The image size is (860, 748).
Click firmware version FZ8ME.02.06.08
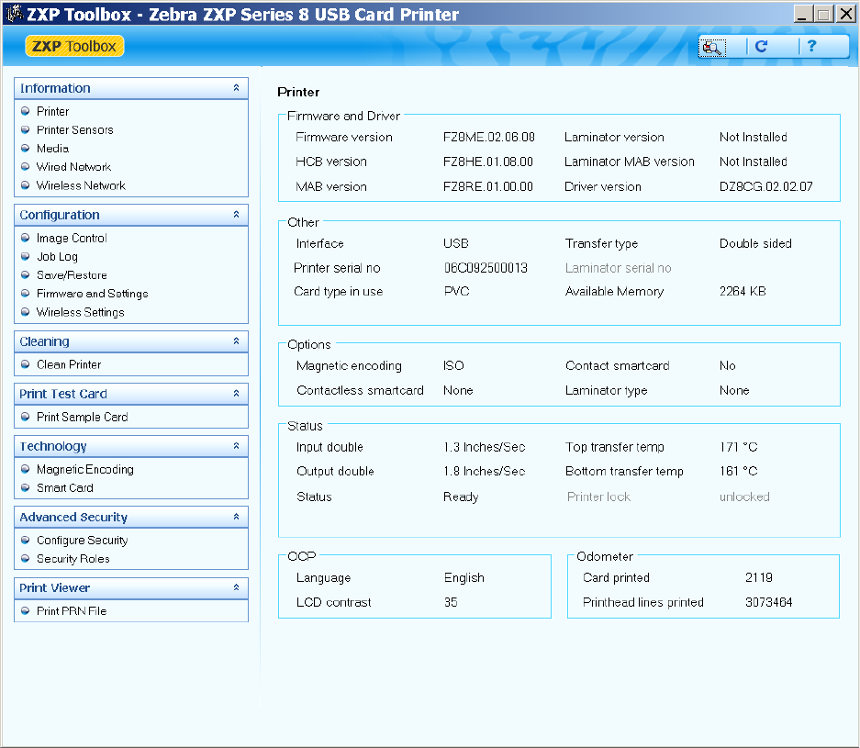[x=488, y=137]
